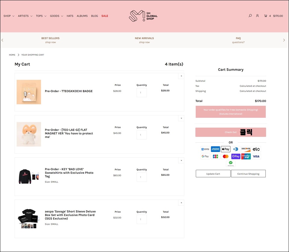Go to next announcement with right arrow
289x252 pixels.
(x=284, y=40)
